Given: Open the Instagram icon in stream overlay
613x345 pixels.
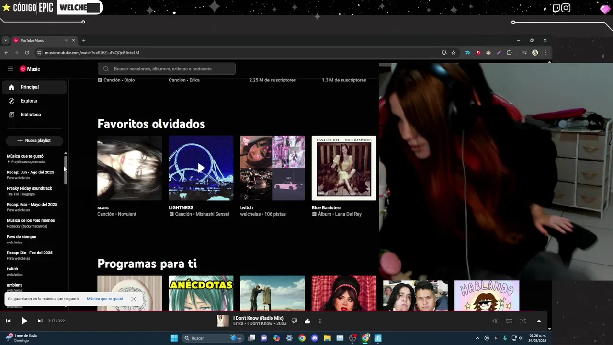Looking at the screenshot, I should coord(566,8).
